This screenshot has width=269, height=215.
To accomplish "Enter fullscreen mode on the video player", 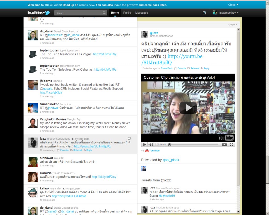I will (231, 145).
